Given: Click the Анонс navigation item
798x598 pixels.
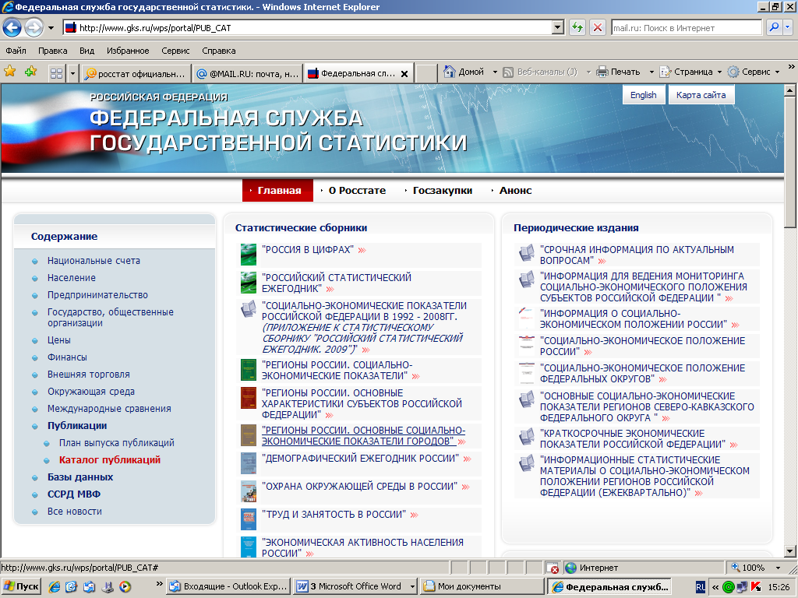Looking at the screenshot, I should (515, 190).
